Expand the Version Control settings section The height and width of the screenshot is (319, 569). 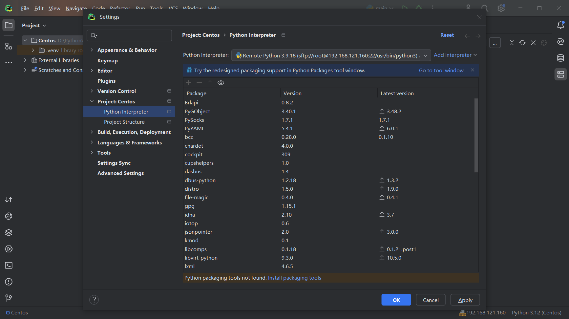pyautogui.click(x=92, y=91)
